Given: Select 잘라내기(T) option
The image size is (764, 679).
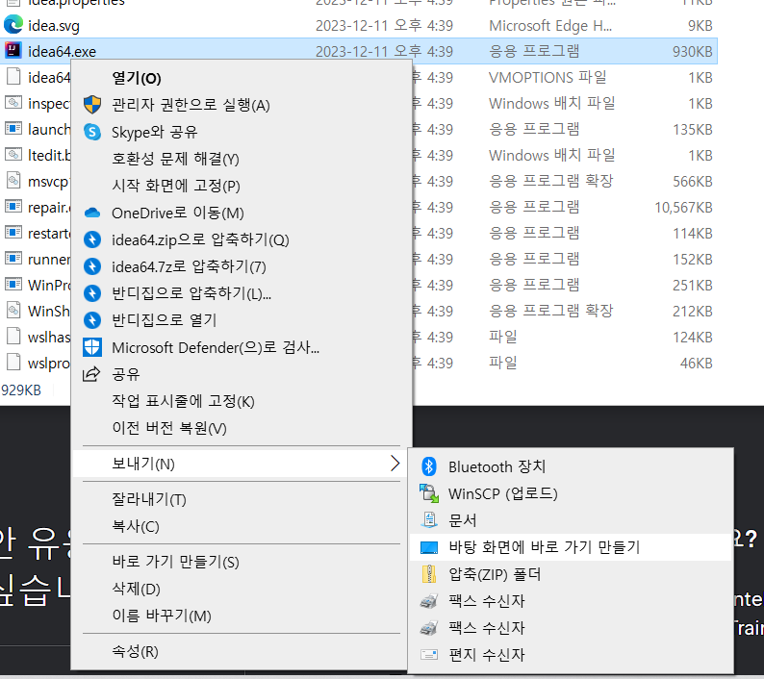Looking at the screenshot, I should pos(149,499).
